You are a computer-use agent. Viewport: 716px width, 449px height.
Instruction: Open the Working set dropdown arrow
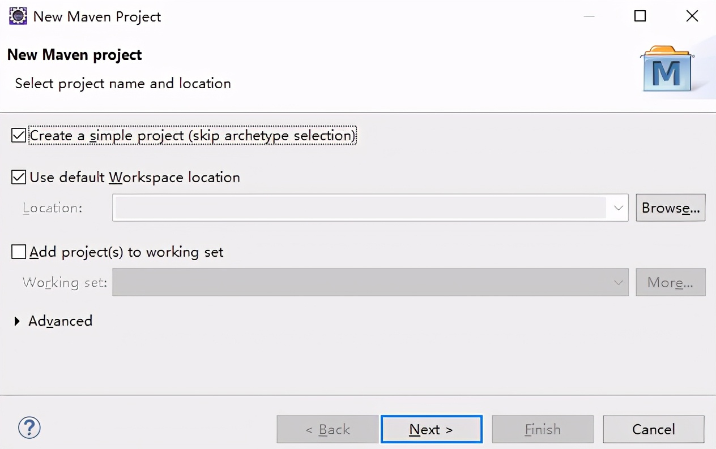618,282
